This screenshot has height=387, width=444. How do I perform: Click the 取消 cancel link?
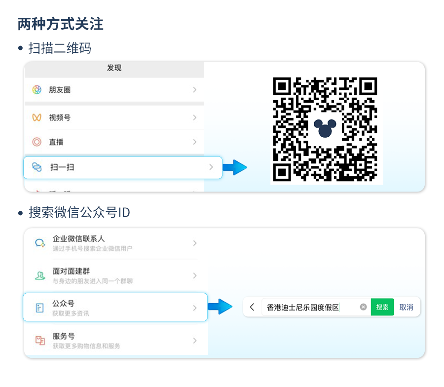[x=406, y=307]
